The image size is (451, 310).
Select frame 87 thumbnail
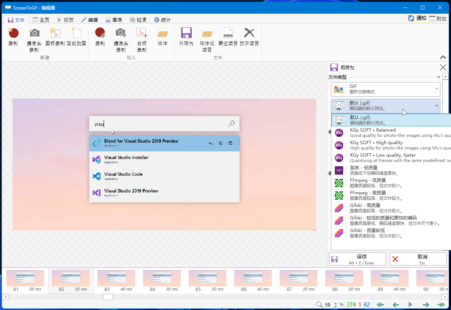[298, 281]
